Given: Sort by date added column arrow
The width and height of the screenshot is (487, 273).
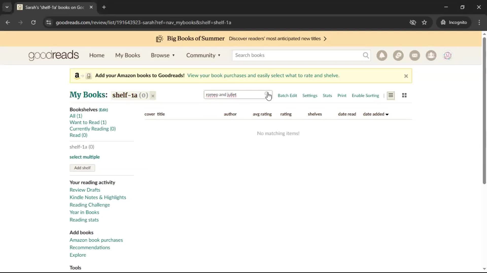Looking at the screenshot, I should pyautogui.click(x=387, y=115).
